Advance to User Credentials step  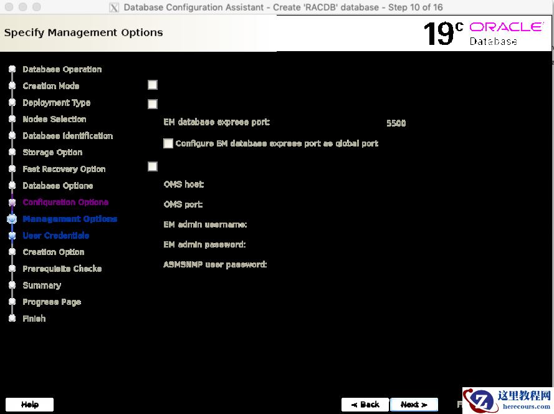pos(56,236)
